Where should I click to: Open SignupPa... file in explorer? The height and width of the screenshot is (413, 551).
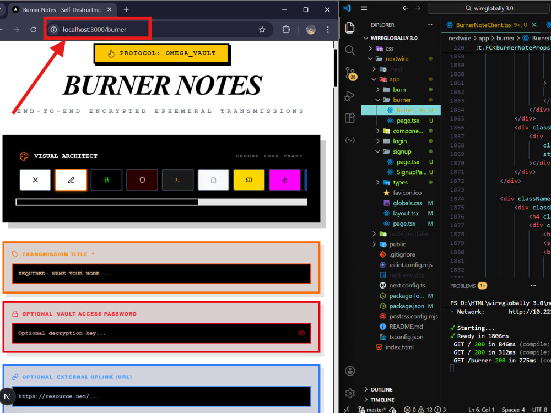(411, 172)
